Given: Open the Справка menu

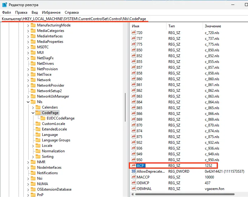Looking at the screenshot, I should [x=72, y=12].
